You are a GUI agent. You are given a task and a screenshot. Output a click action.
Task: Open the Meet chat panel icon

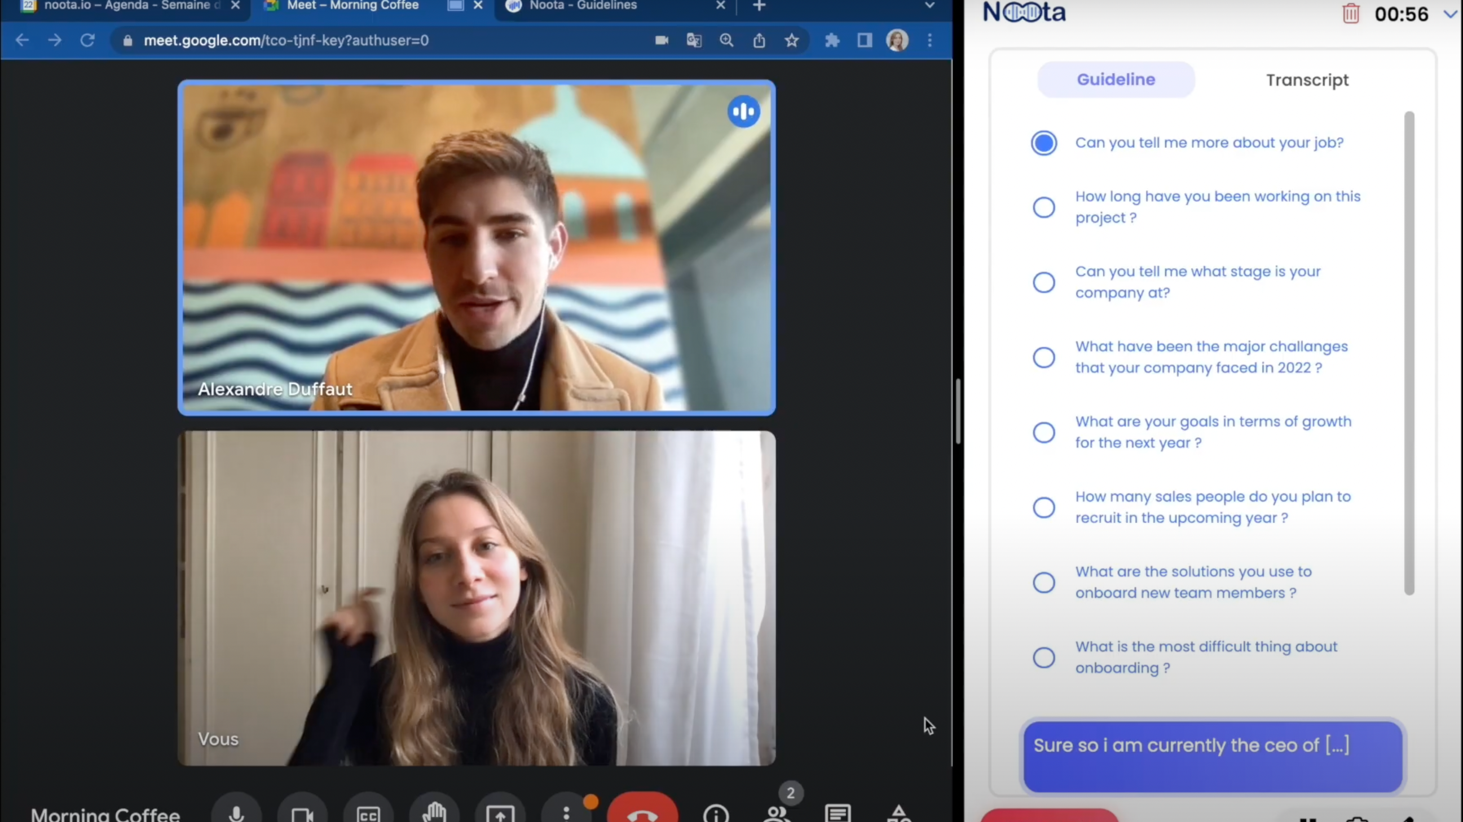coord(838,812)
